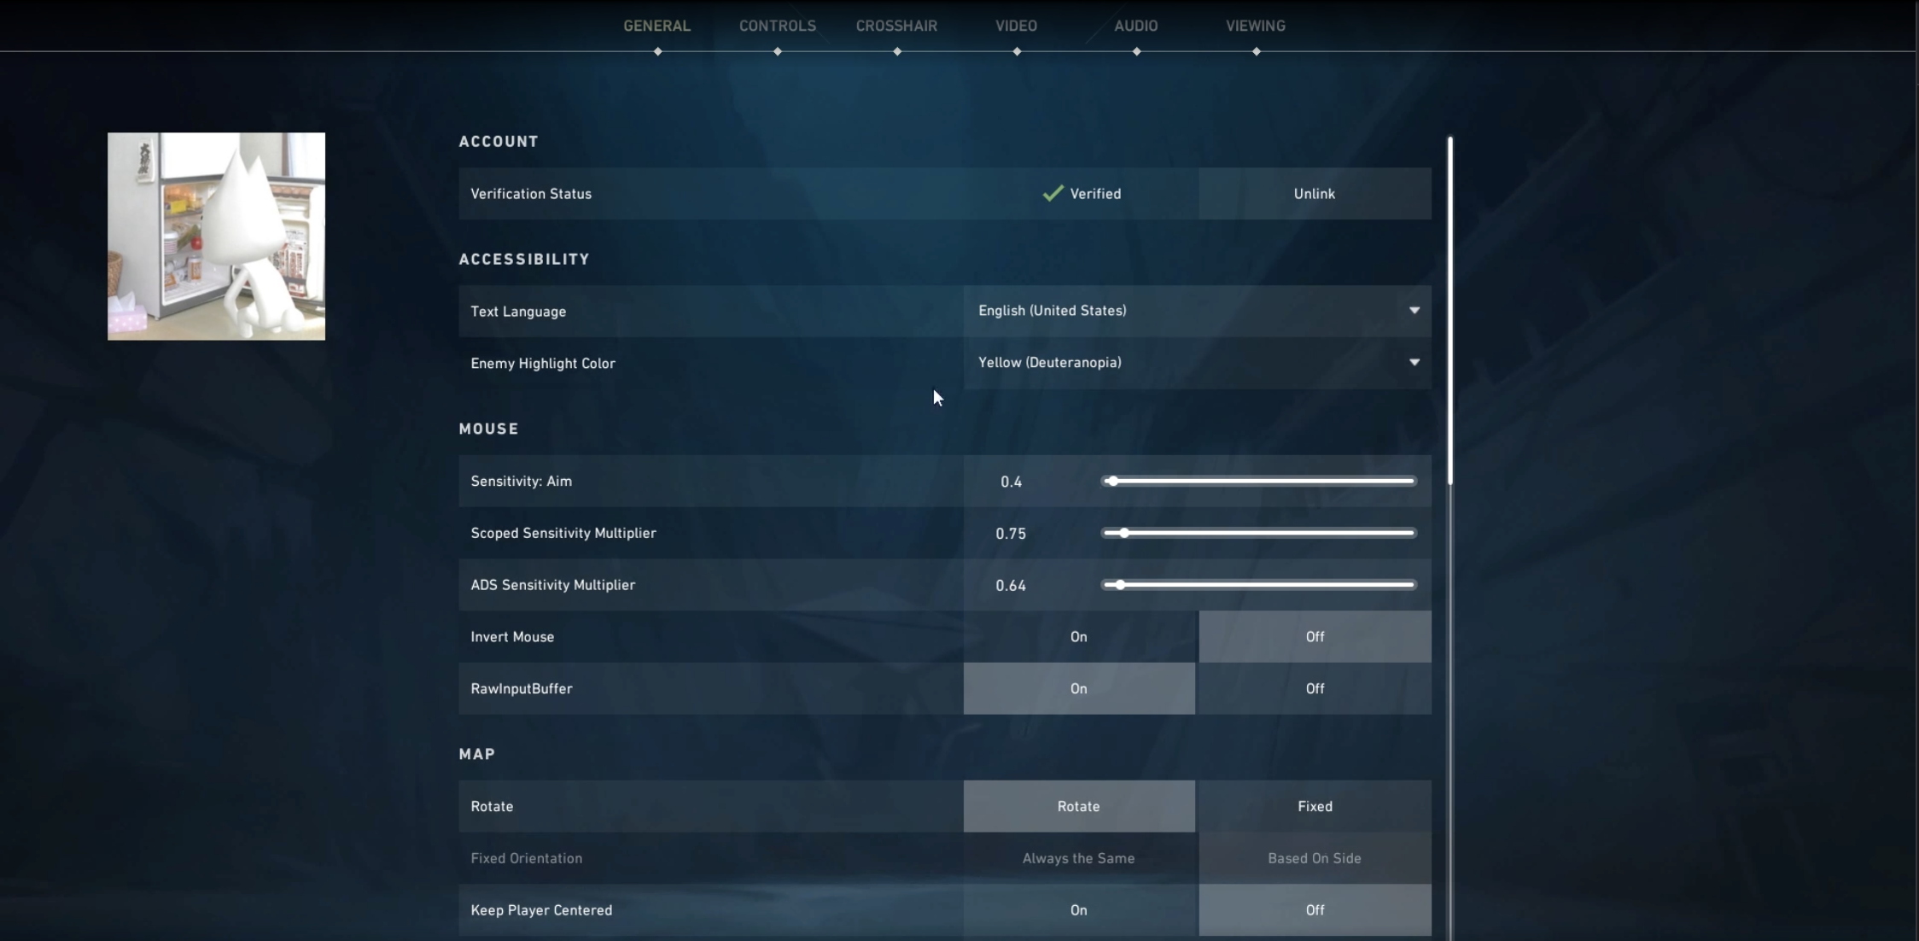Click the Sensitivity: Aim value 0.4 field
The width and height of the screenshot is (1919, 941).
coord(1012,482)
